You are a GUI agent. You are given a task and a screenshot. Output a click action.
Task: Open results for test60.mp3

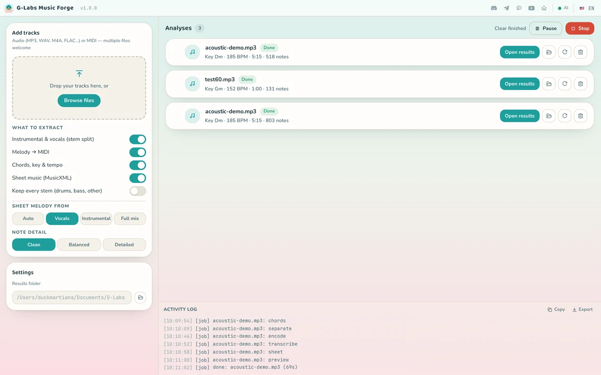[520, 84]
